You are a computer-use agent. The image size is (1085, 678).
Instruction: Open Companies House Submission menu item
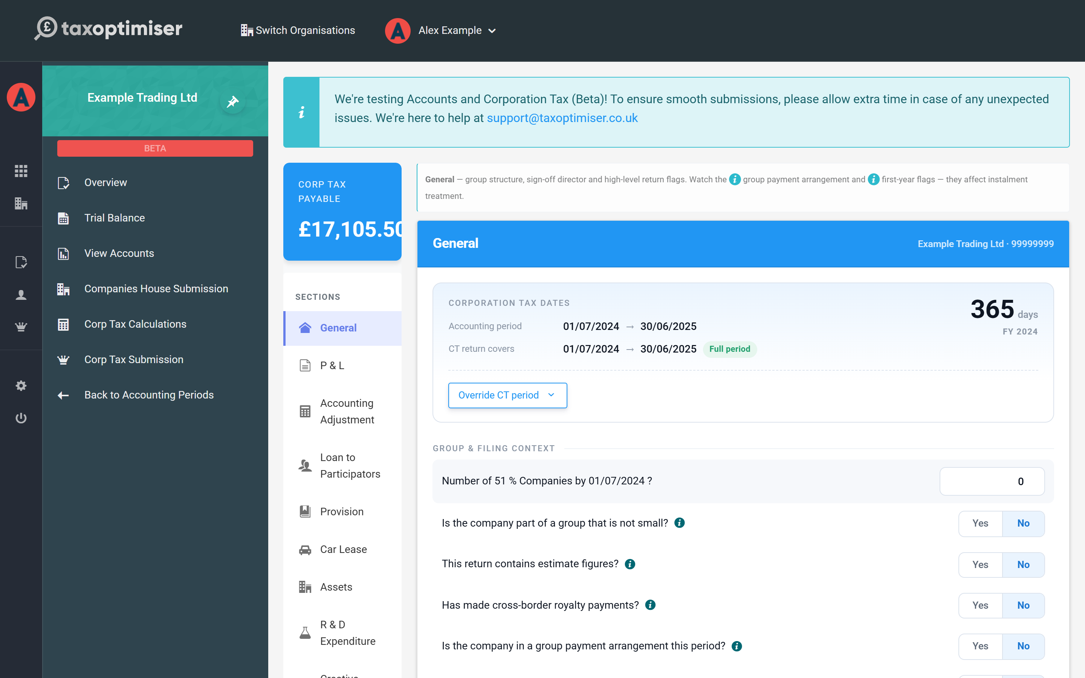pos(155,289)
